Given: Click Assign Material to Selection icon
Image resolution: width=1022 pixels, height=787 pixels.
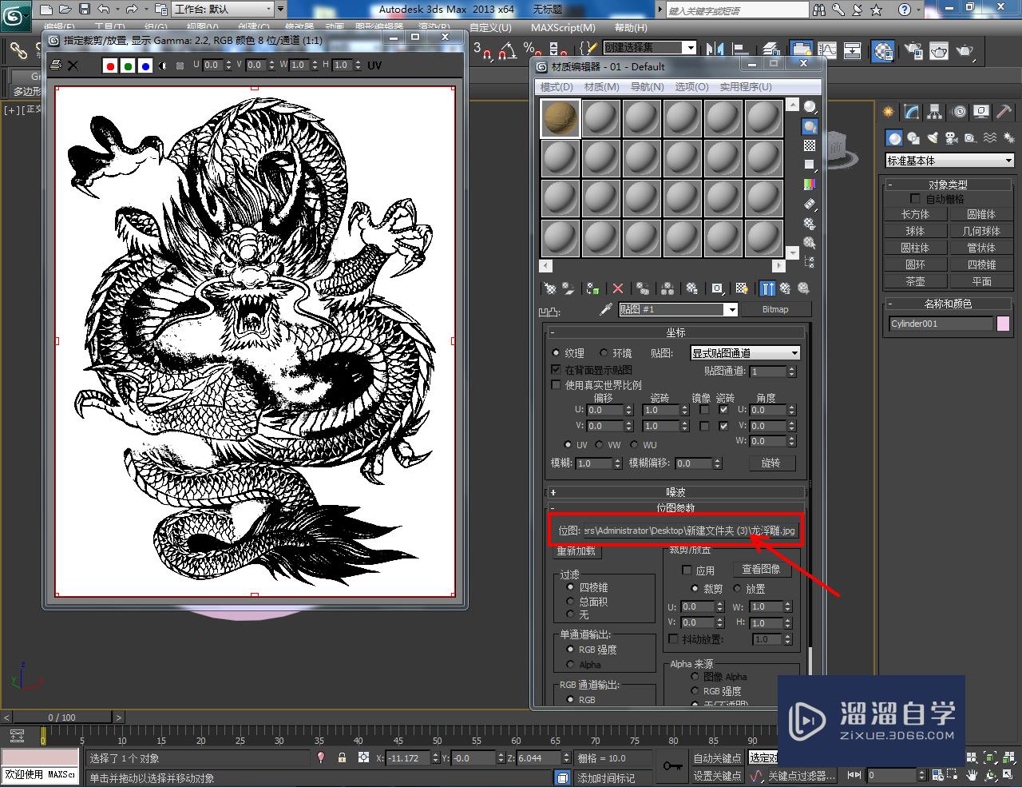Looking at the screenshot, I should click(592, 288).
